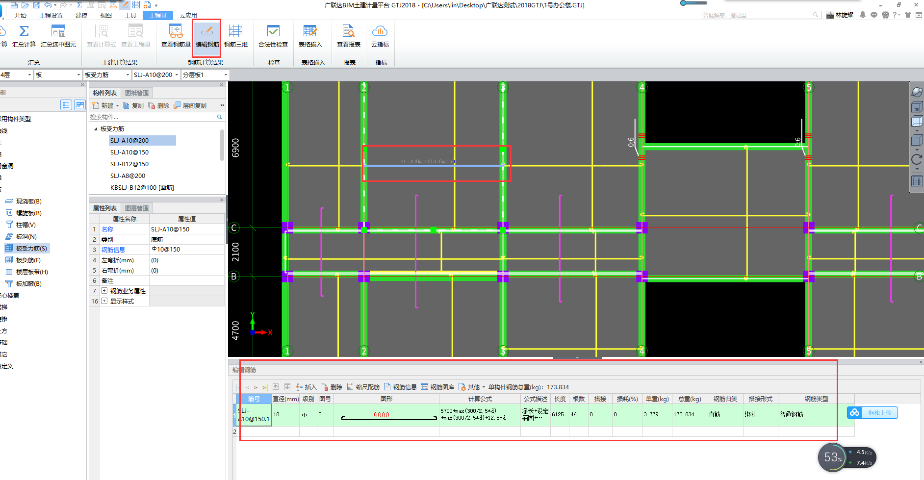Click the 3D view cube icon in the right toolbar

coord(917,106)
